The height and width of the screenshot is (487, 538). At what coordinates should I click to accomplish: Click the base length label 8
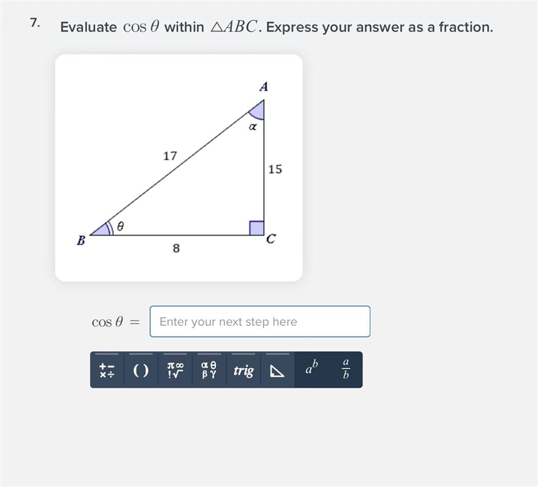click(x=176, y=248)
